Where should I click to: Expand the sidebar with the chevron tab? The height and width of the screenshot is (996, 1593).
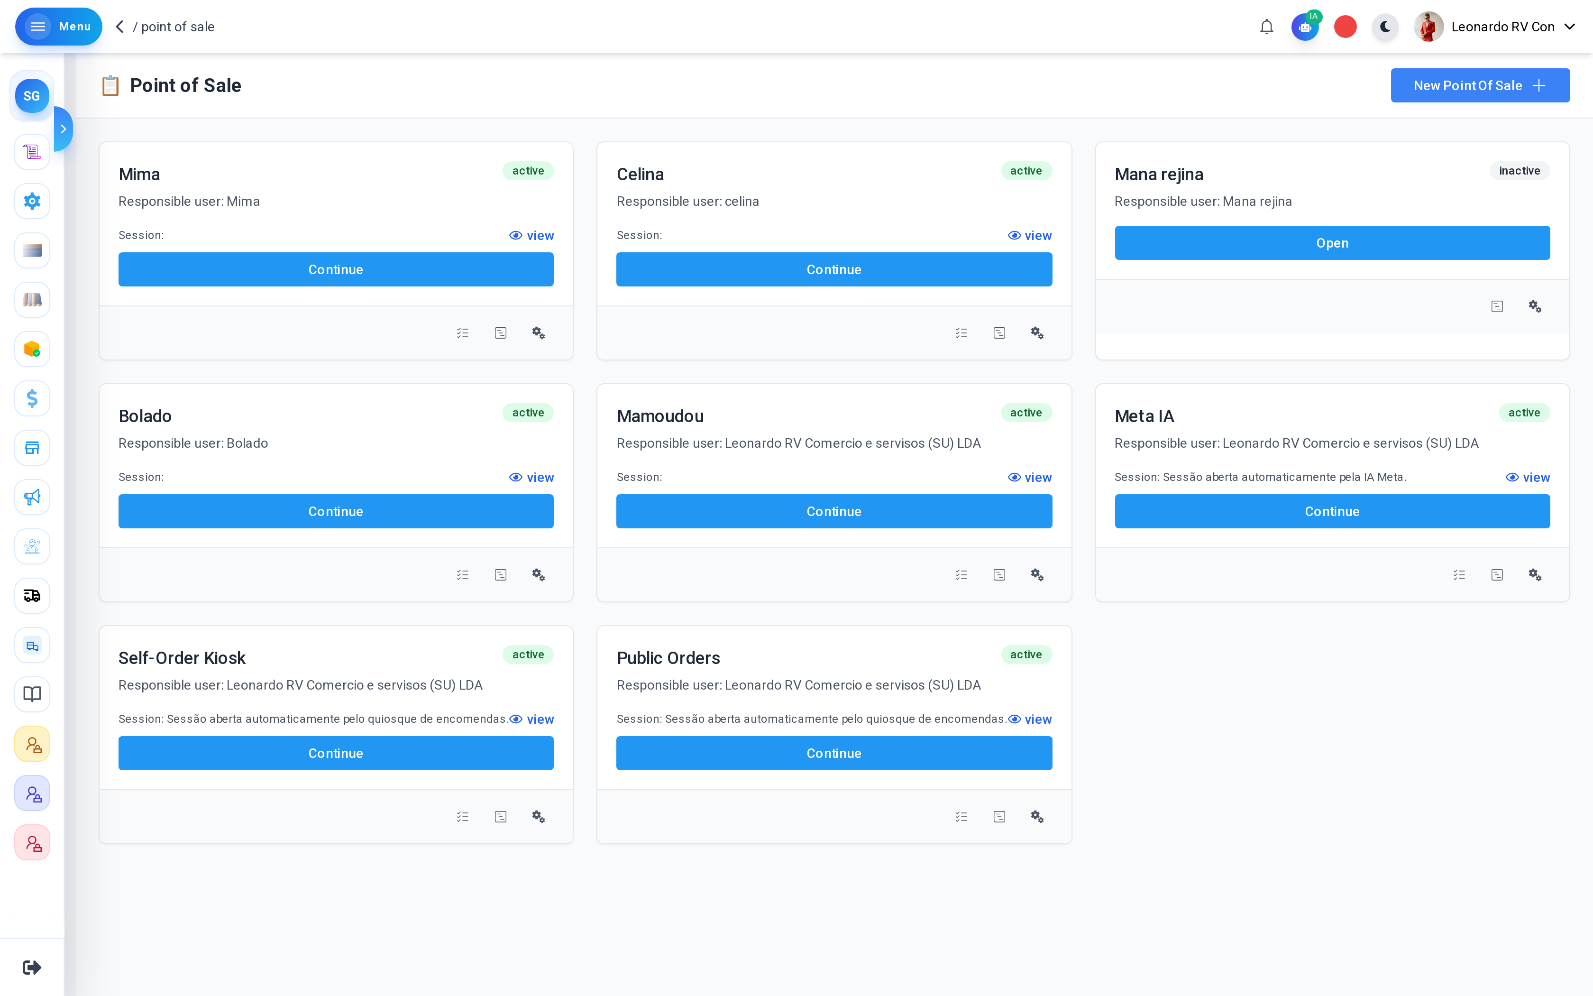[63, 129]
